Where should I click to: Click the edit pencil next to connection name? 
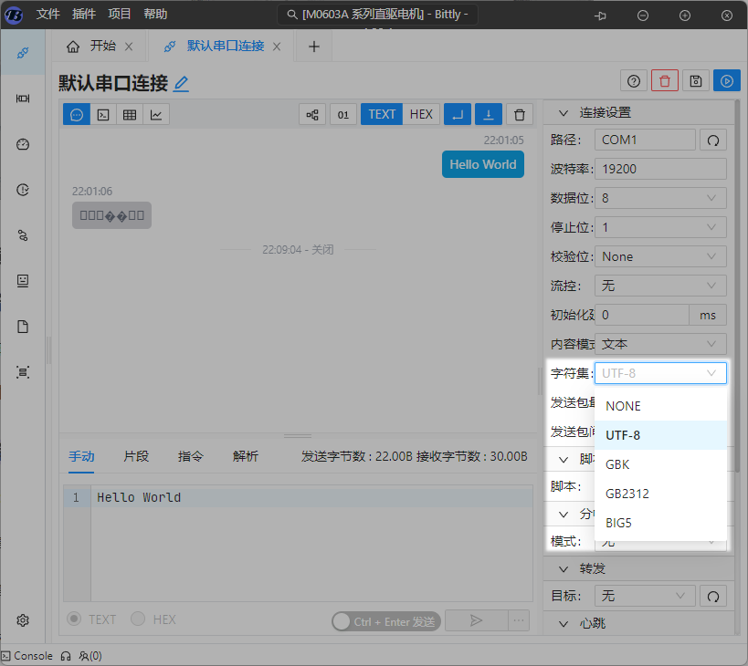click(x=181, y=84)
